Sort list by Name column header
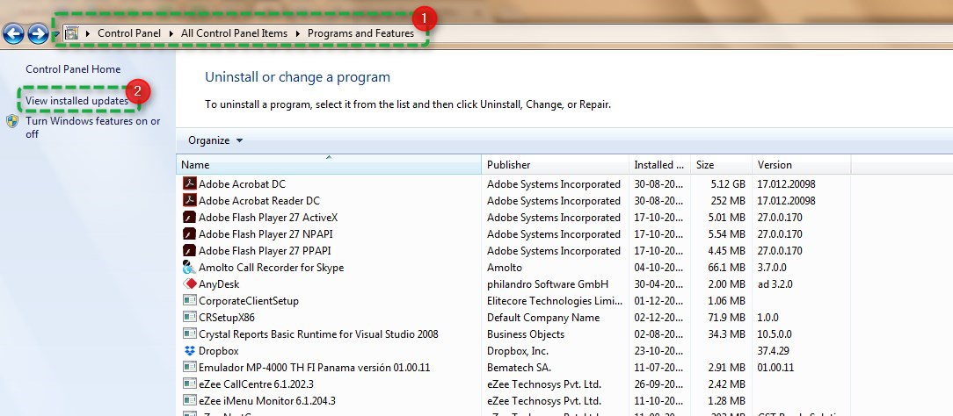Image resolution: width=953 pixels, height=416 pixels. [329, 164]
